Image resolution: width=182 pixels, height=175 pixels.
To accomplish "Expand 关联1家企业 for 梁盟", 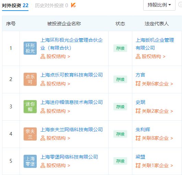I will tap(154, 165).
